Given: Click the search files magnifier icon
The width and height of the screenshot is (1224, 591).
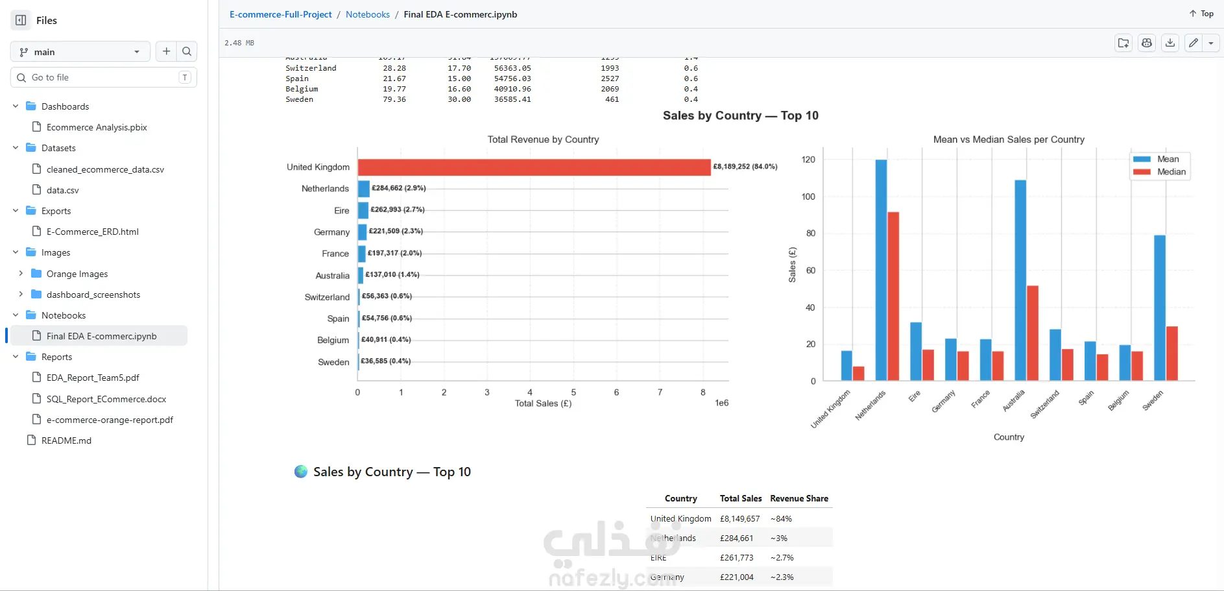Looking at the screenshot, I should (187, 51).
